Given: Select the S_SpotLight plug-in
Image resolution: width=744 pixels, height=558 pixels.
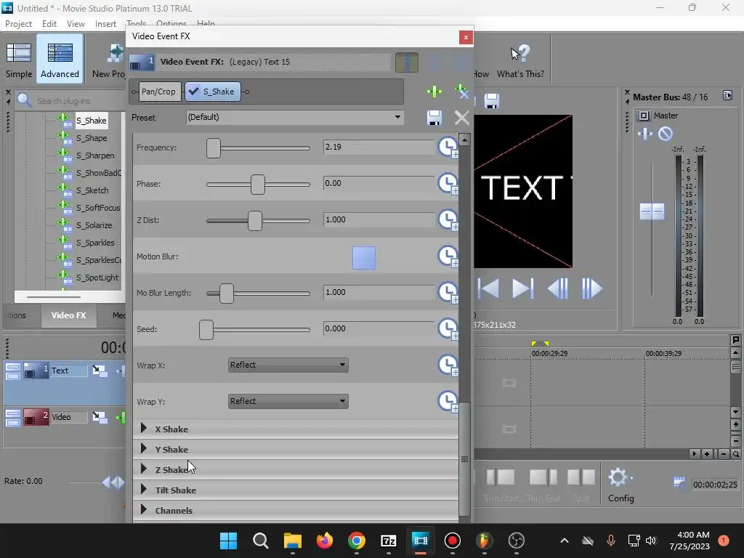Looking at the screenshot, I should click(x=97, y=278).
